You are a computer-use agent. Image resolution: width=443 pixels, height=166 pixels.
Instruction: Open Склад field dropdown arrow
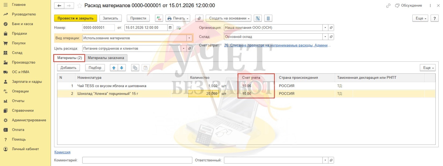pyautogui.click(x=325, y=37)
